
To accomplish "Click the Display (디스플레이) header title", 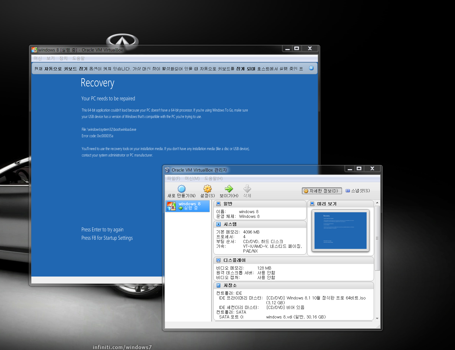I will [234, 260].
